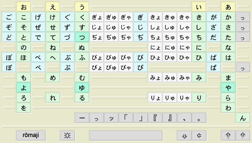Image resolution: width=252 pixels, height=143 pixels.
Task: Tap the しゅ combination key
Action: [170, 27]
